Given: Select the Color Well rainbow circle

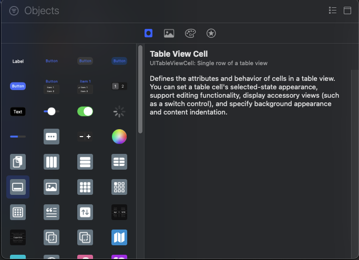Looking at the screenshot, I should [x=119, y=137].
